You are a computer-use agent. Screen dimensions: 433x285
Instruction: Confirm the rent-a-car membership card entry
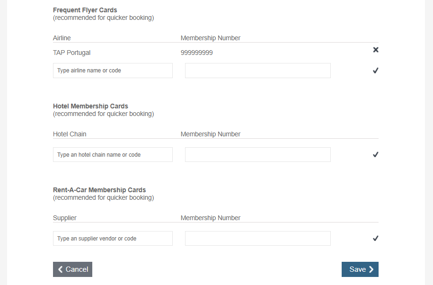(376, 238)
